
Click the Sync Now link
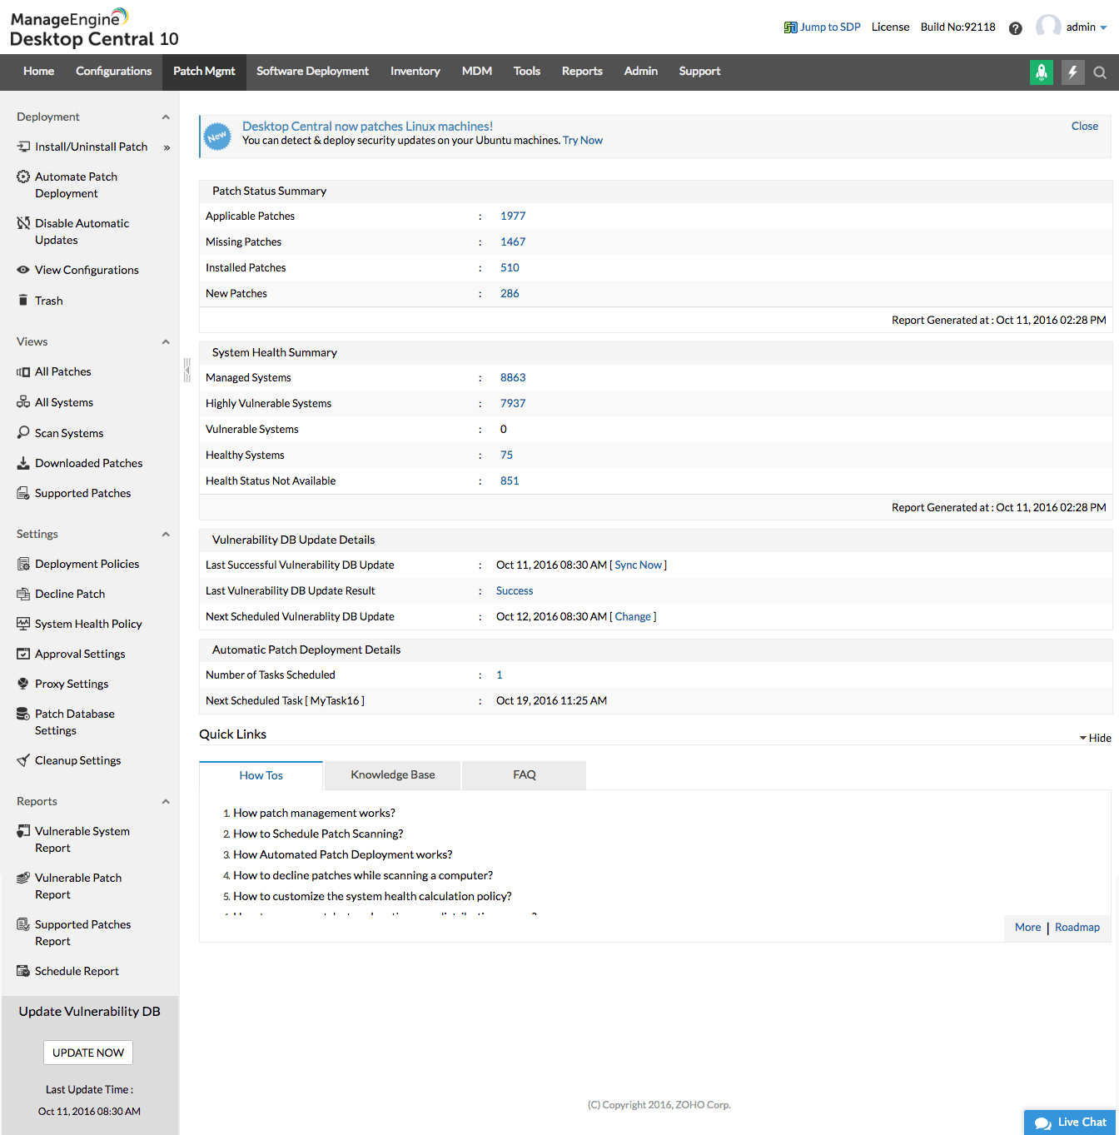point(639,565)
